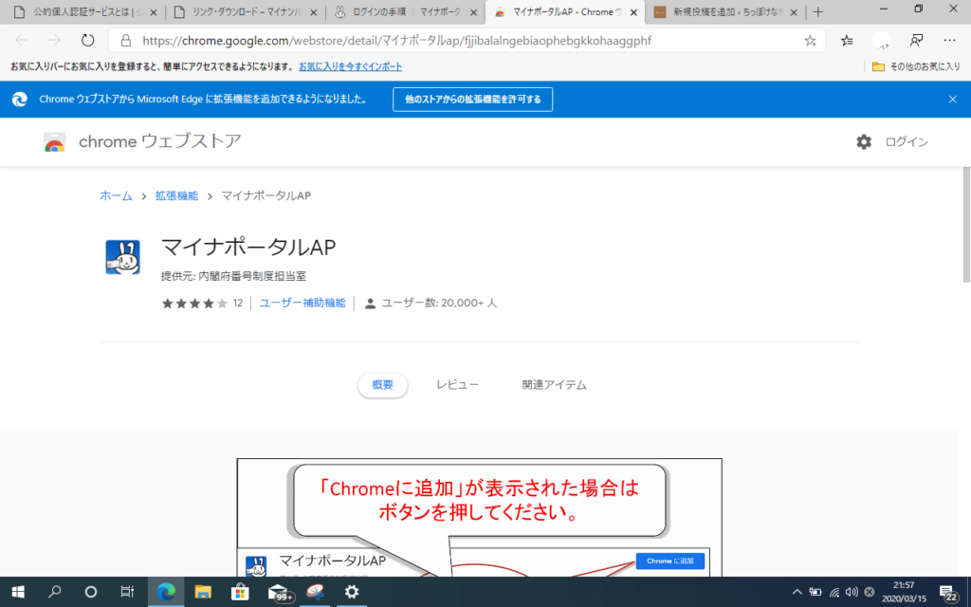Reload the page with the refresh icon
Image resolution: width=971 pixels, height=607 pixels.
(88, 41)
